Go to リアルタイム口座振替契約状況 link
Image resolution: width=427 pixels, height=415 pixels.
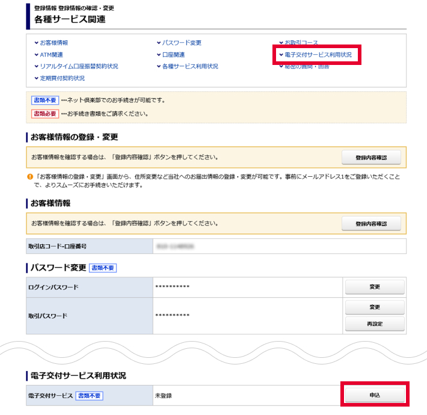pos(79,66)
